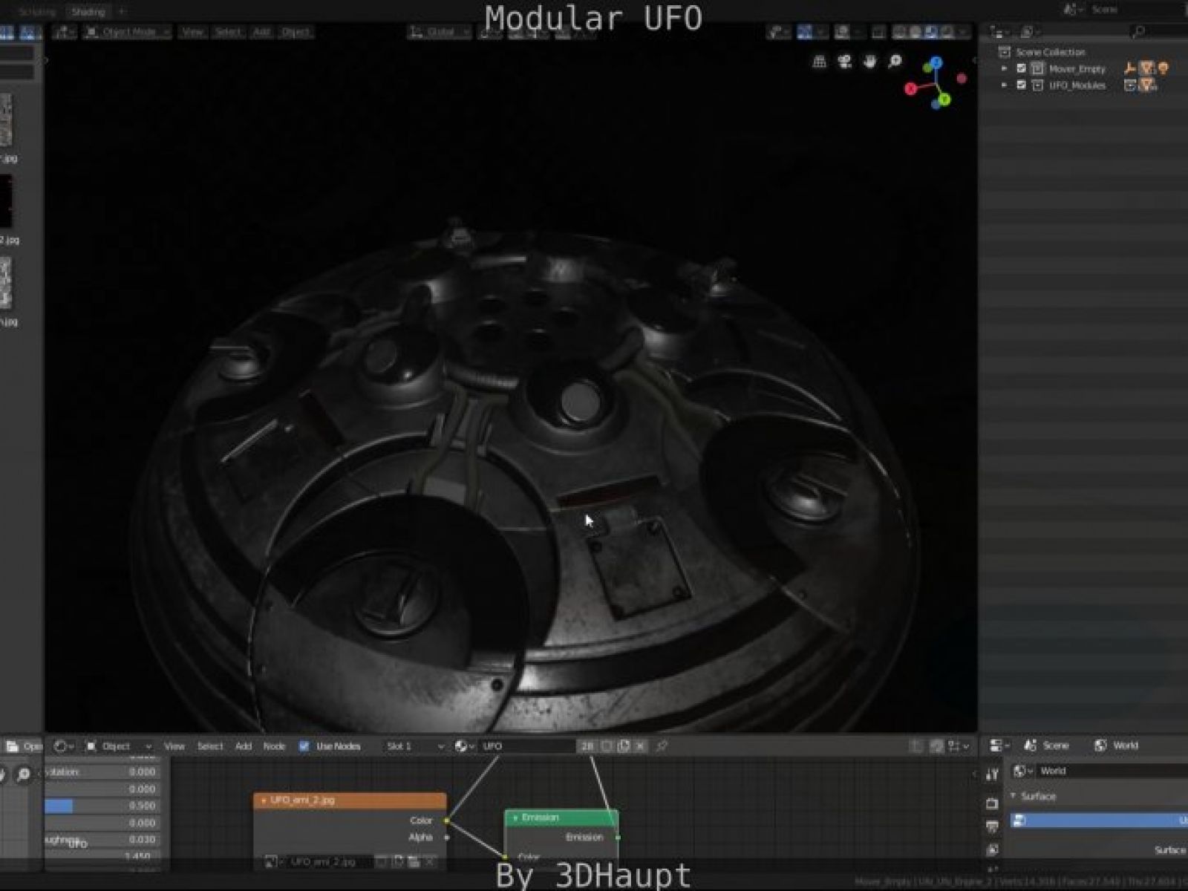Viewport: 1188px width, 891px height.
Task: Click the UFO material name field
Action: point(527,746)
